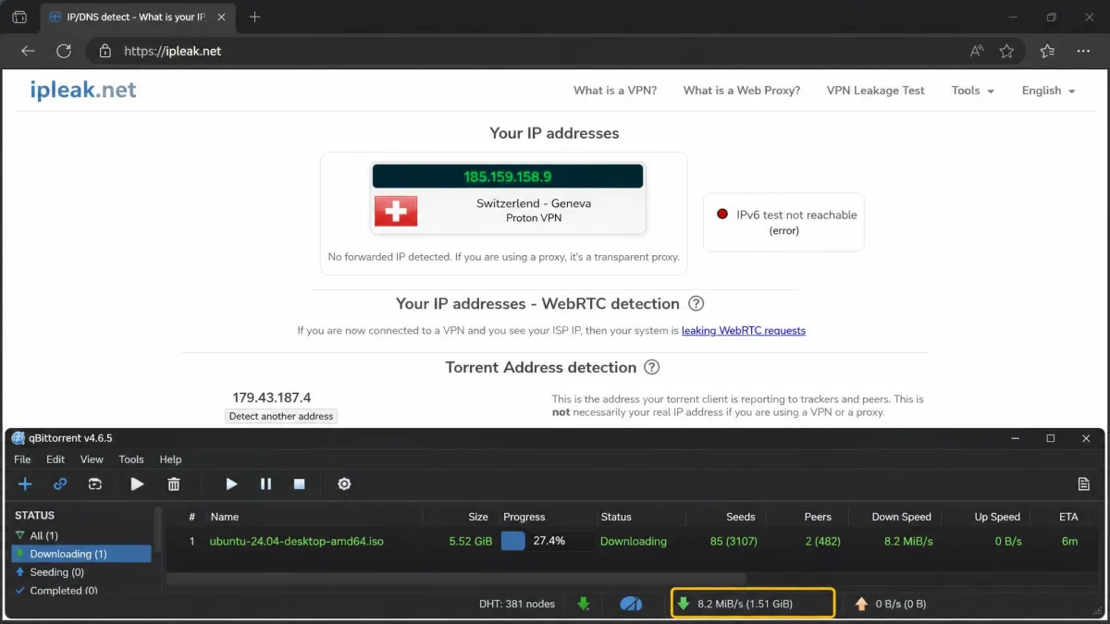Open the browser favorites list icon
This screenshot has width=1110, height=624.
(1047, 51)
